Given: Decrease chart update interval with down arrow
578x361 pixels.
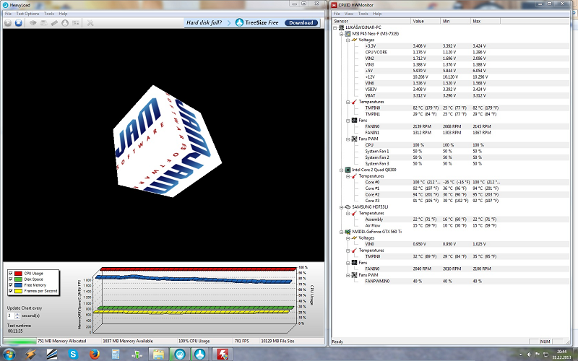Looking at the screenshot, I should pyautogui.click(x=17, y=318).
